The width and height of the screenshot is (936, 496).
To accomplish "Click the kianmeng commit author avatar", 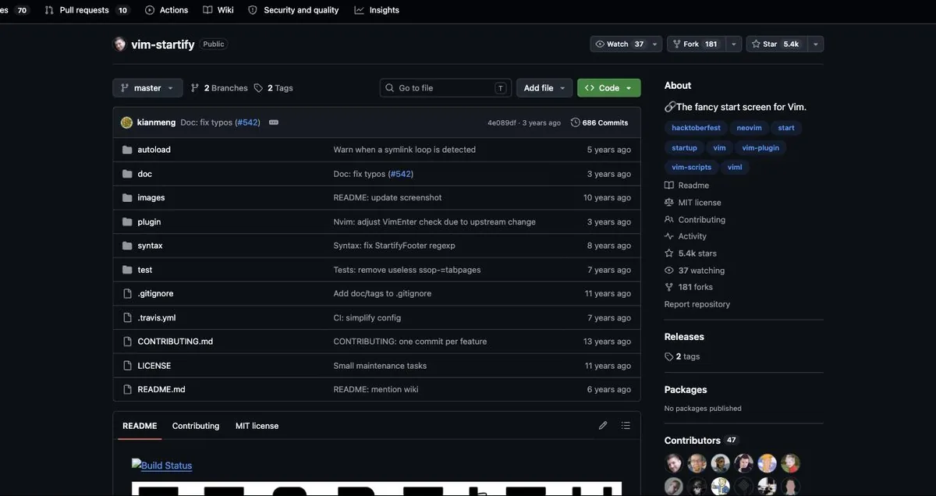I will click(126, 122).
